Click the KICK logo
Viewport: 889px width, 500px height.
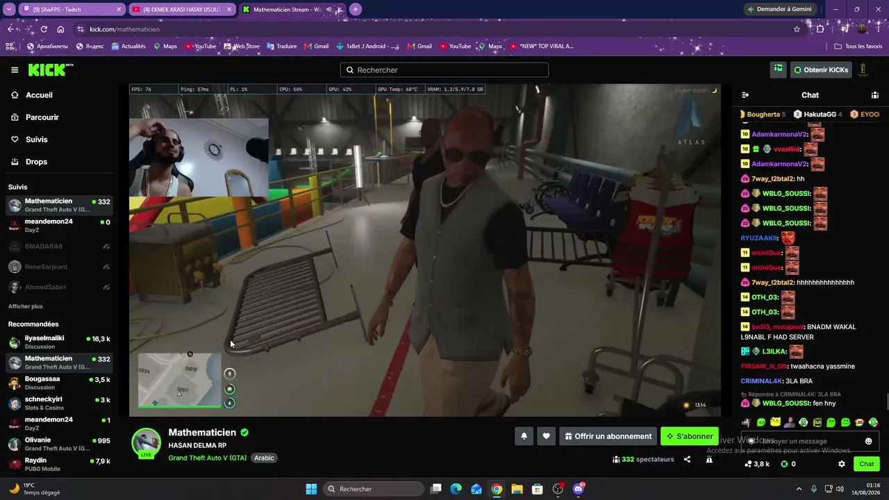pos(50,69)
